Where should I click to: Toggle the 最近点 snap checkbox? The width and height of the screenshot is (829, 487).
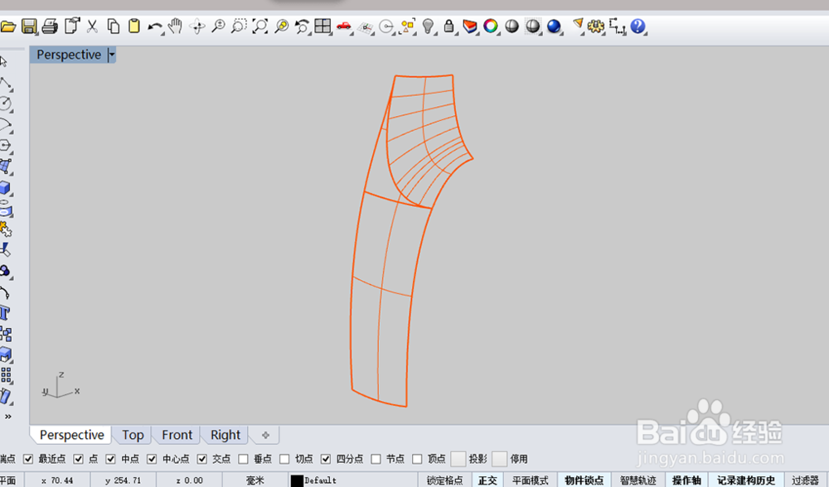(x=28, y=459)
